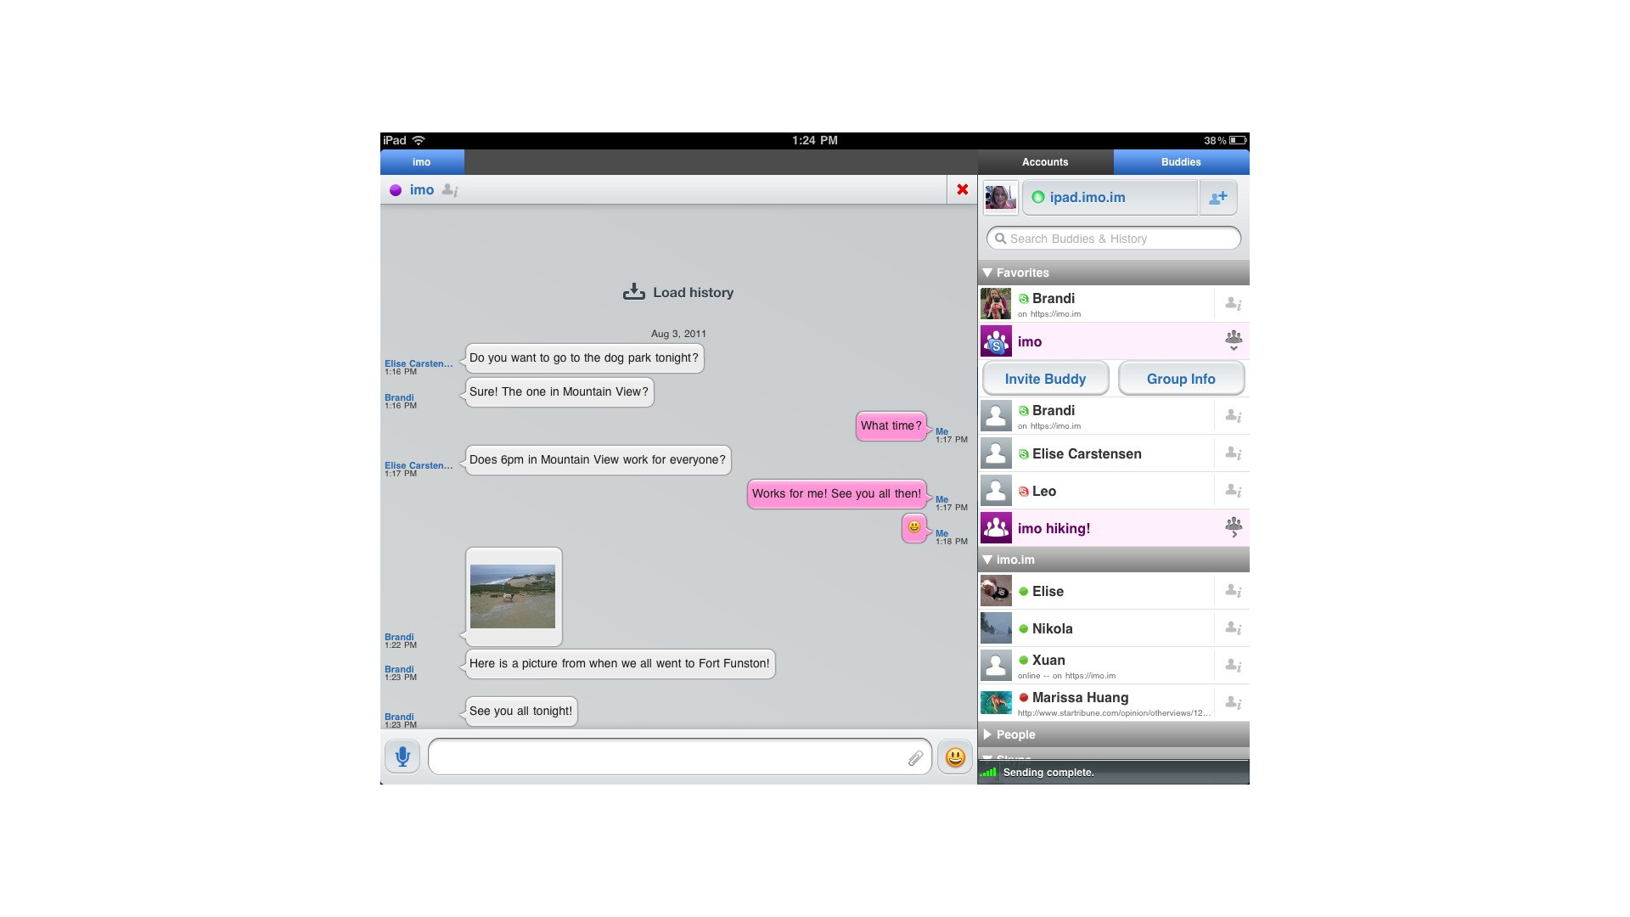
Task: Click the smiley emoji message bubble
Action: click(914, 527)
